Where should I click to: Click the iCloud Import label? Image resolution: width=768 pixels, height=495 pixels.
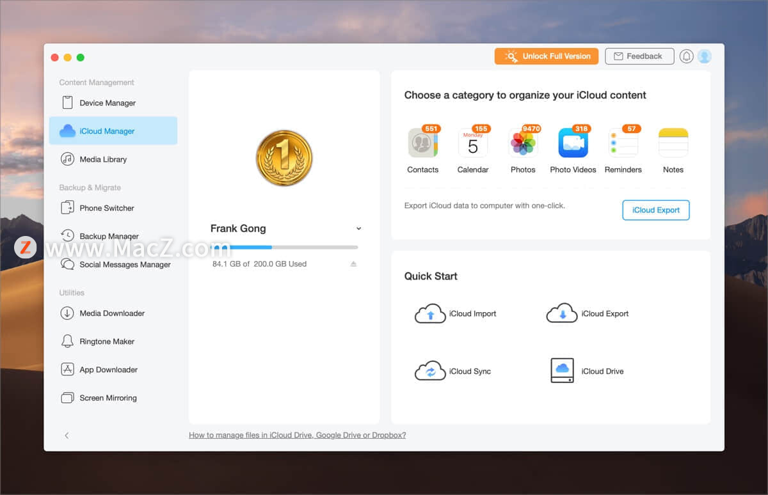point(472,313)
